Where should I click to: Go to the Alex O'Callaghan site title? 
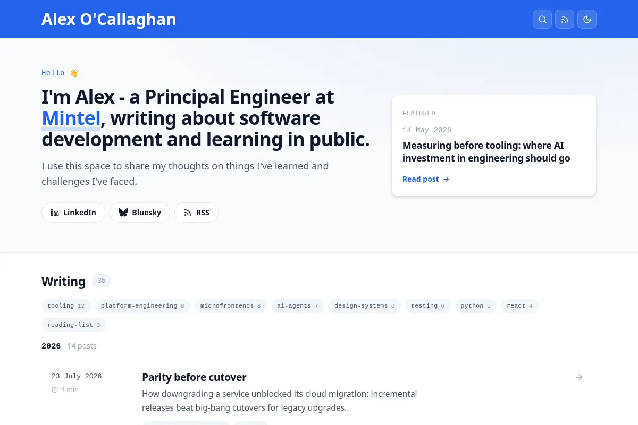[109, 19]
